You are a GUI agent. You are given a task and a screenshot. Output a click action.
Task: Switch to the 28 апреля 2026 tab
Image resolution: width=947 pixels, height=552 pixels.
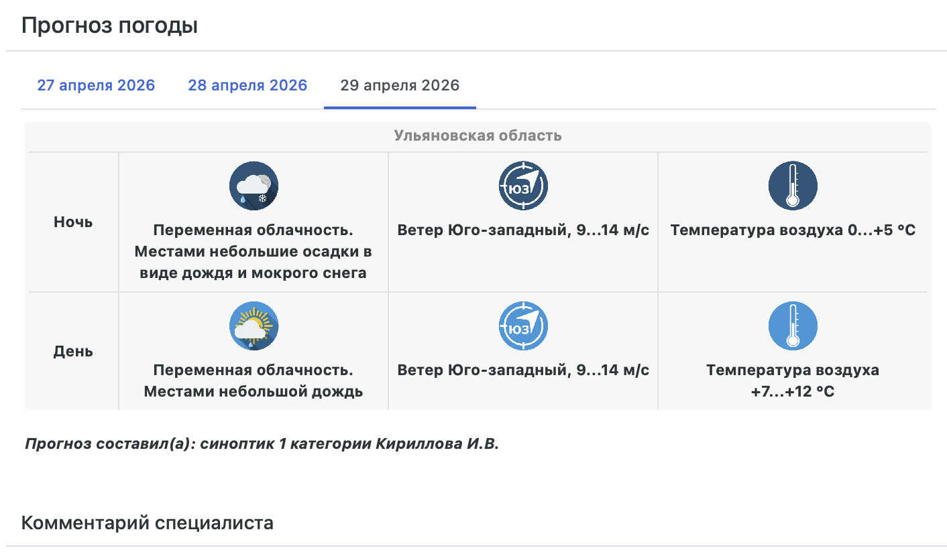247,86
